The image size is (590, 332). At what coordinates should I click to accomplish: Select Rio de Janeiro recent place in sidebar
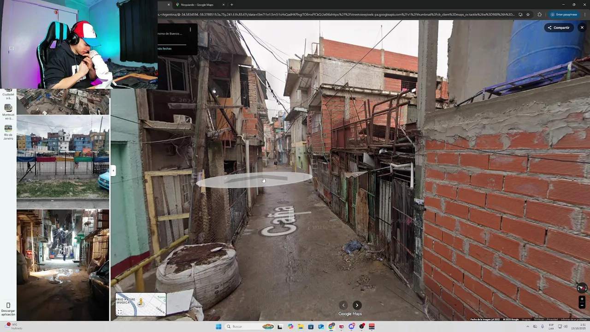pos(8,132)
